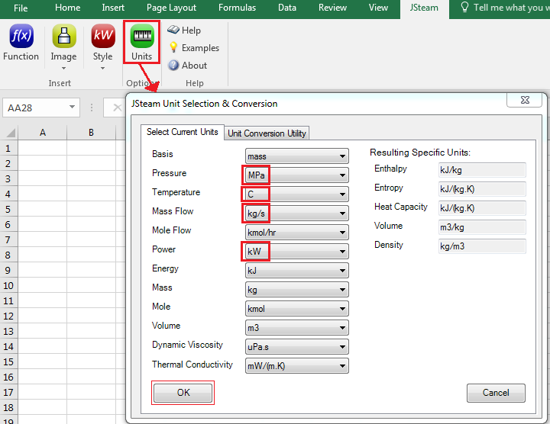This screenshot has width=550, height=424.
Task: Open the Pressure units dropdown
Action: point(296,175)
